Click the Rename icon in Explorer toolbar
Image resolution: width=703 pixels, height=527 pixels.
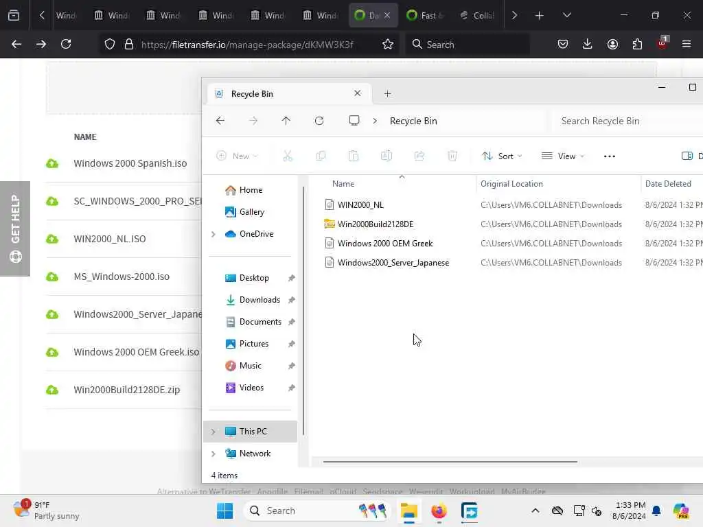pyautogui.click(x=386, y=156)
